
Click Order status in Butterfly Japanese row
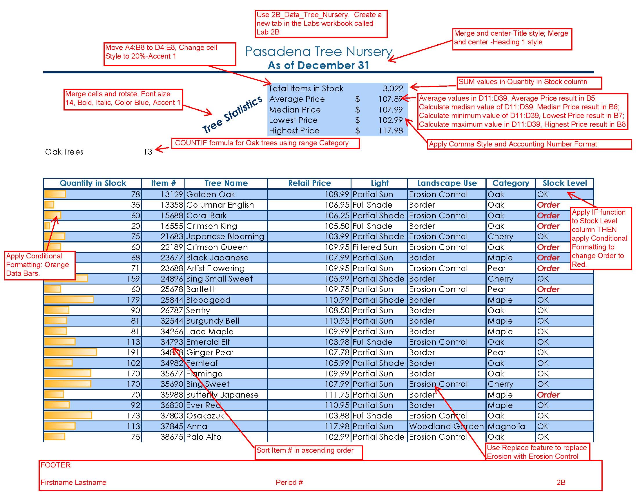tap(565, 395)
